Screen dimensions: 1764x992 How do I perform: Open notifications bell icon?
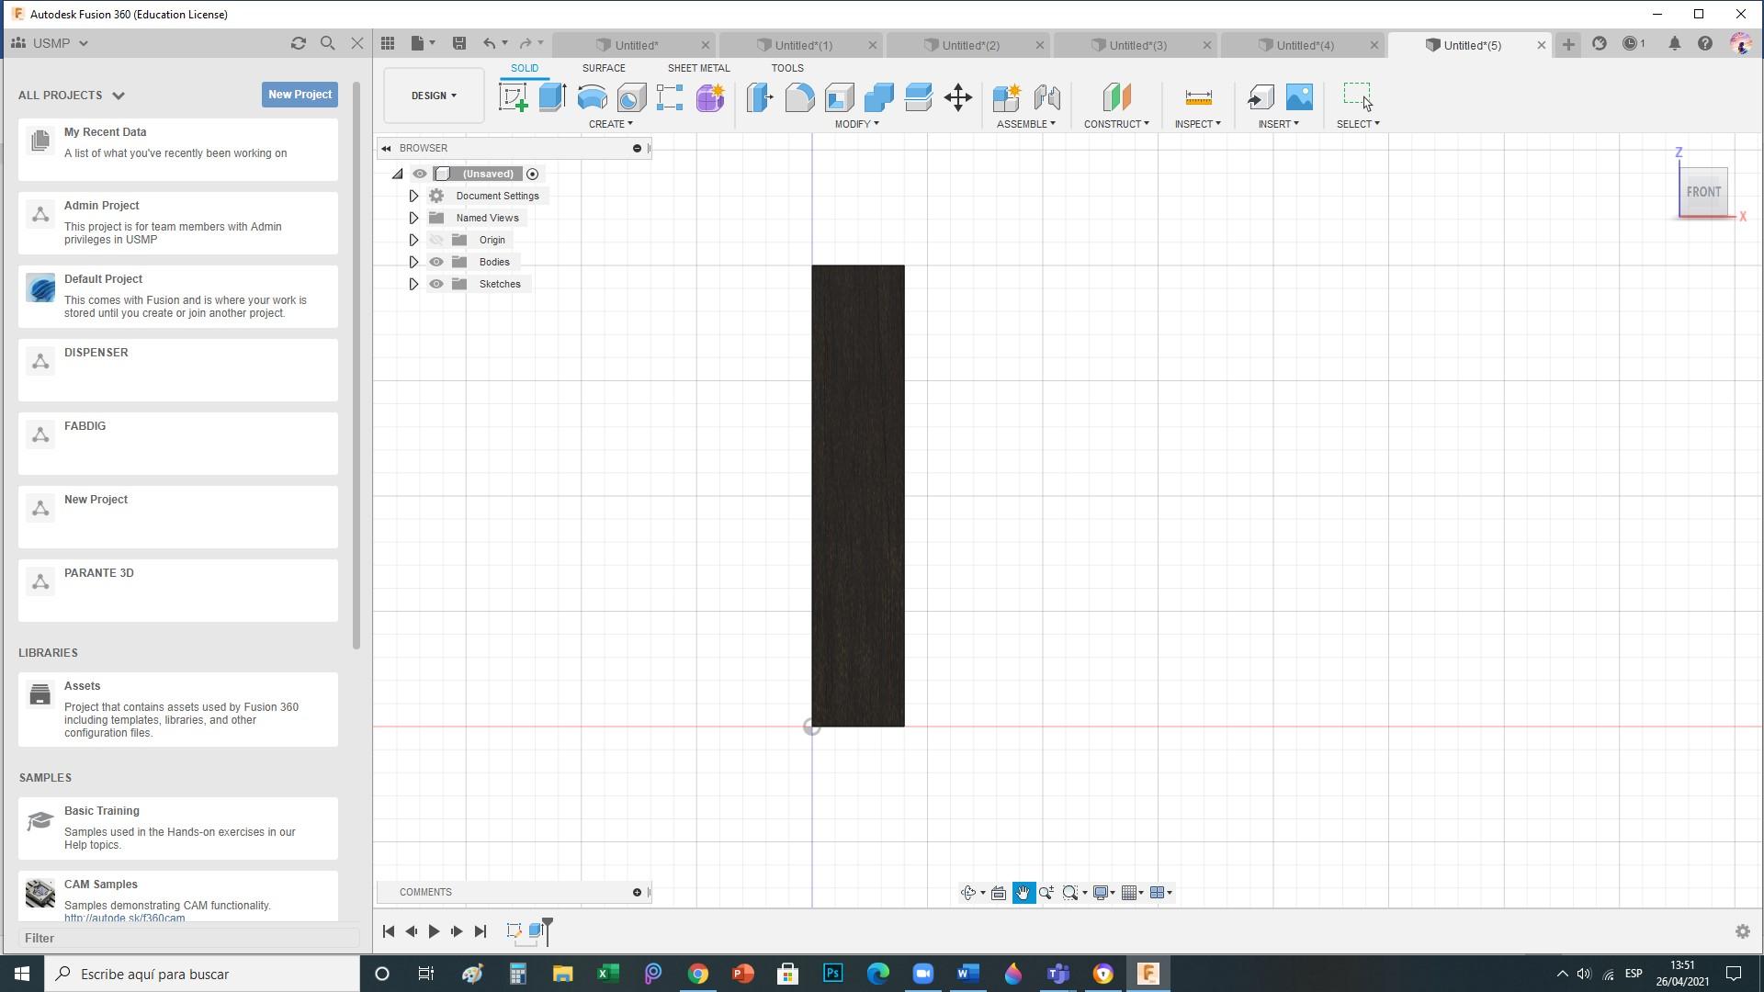click(x=1674, y=44)
